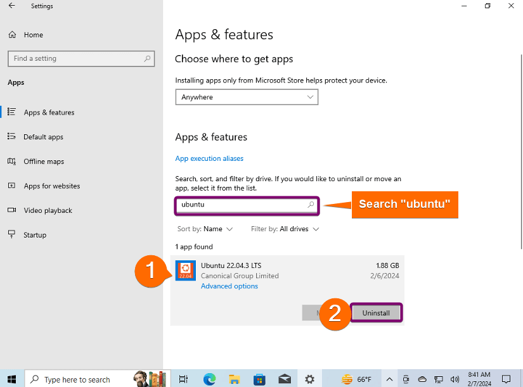Select Apps & features in the sidebar
This screenshot has height=387, width=523.
click(49, 112)
